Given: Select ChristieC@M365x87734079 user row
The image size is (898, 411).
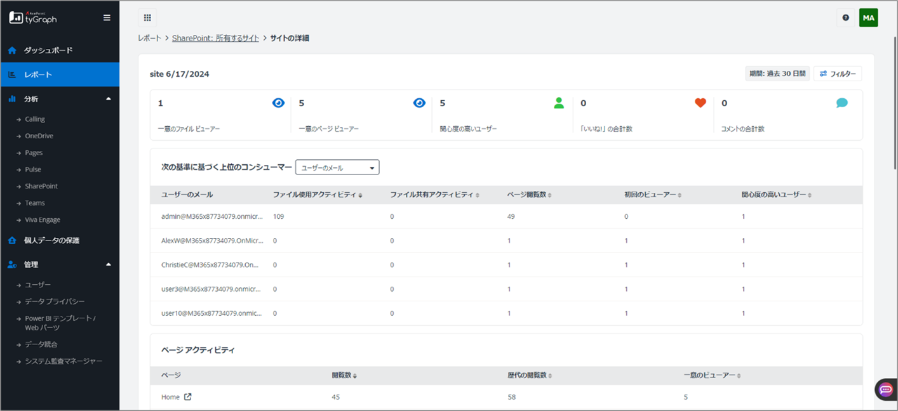Looking at the screenshot, I should [506, 265].
